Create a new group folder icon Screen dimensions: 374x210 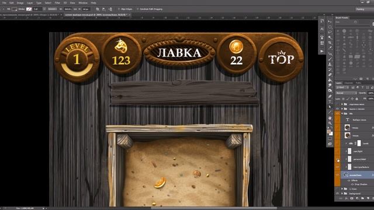[x=362, y=198]
